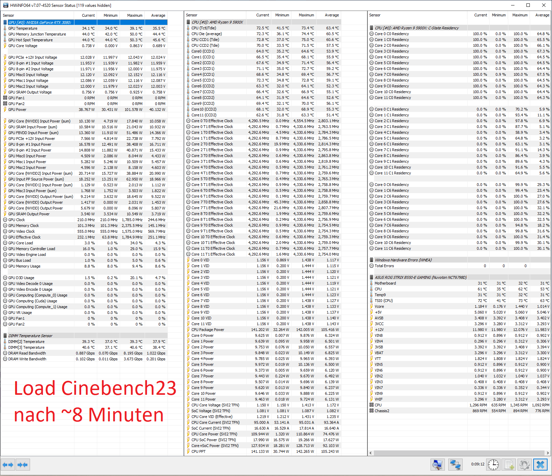This screenshot has width=552, height=476.
Task: Select the GPU Power row
Action: click(85, 110)
